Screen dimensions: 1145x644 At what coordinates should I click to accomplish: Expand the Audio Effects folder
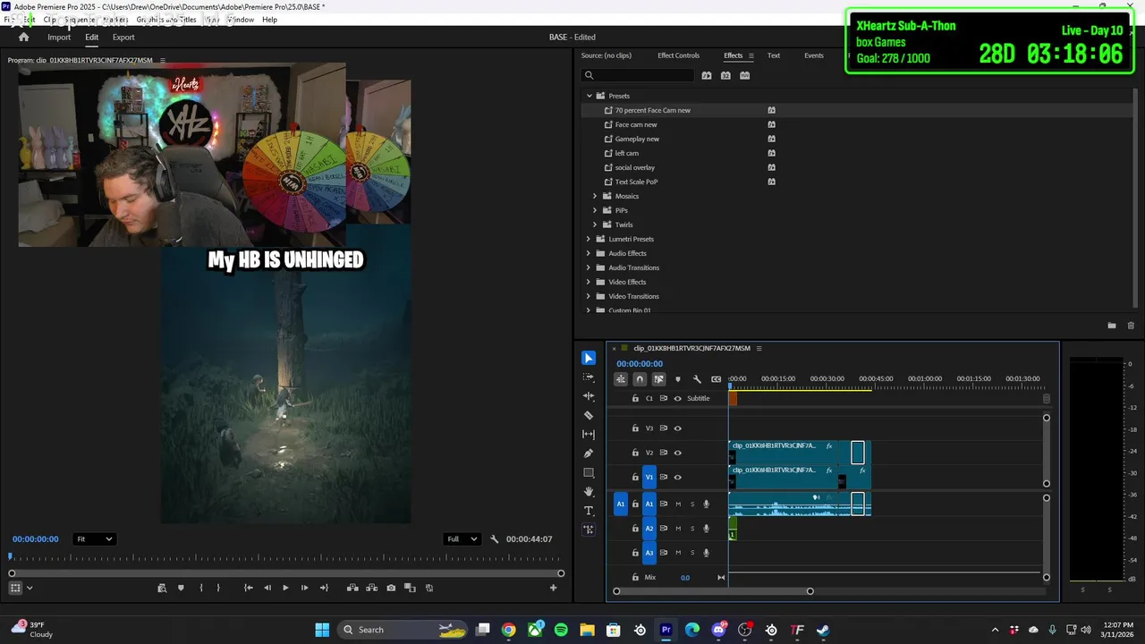(x=589, y=253)
